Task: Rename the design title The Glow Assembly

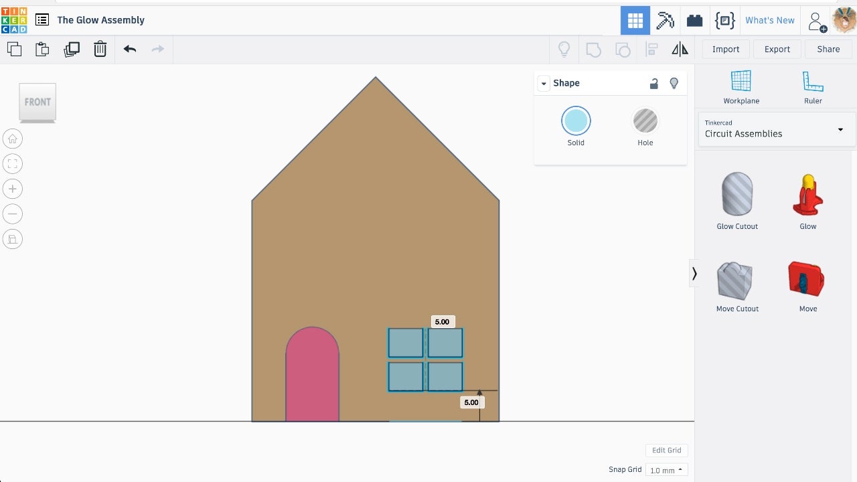Action: 101,20
